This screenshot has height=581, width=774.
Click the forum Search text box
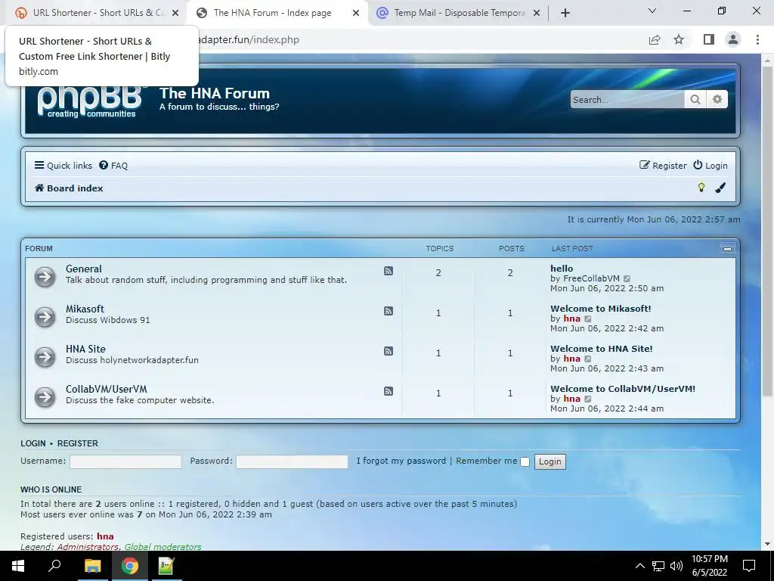(x=627, y=99)
